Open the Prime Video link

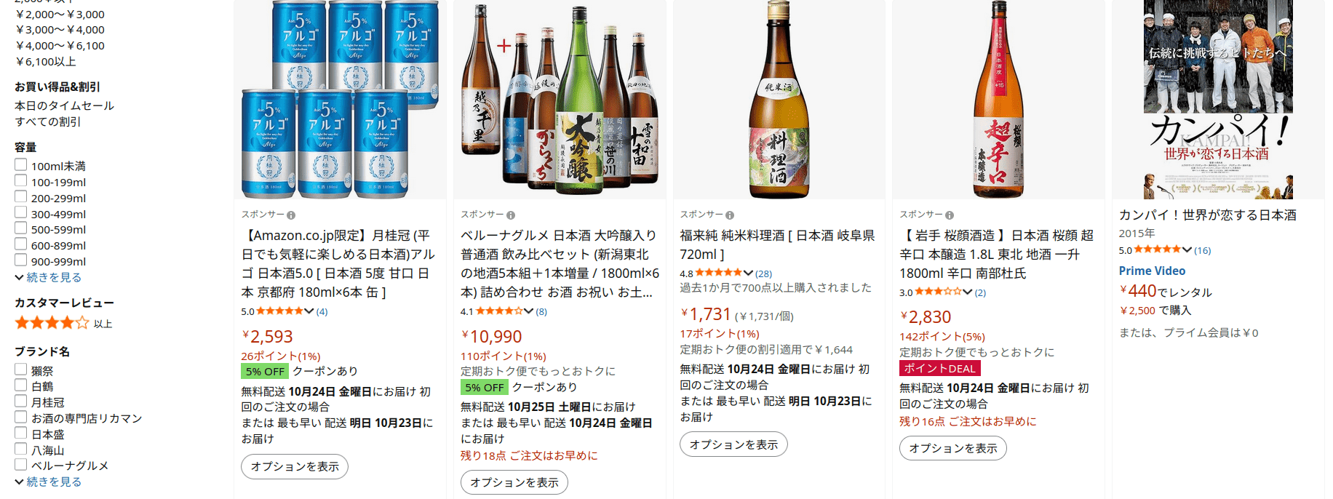tap(1152, 271)
